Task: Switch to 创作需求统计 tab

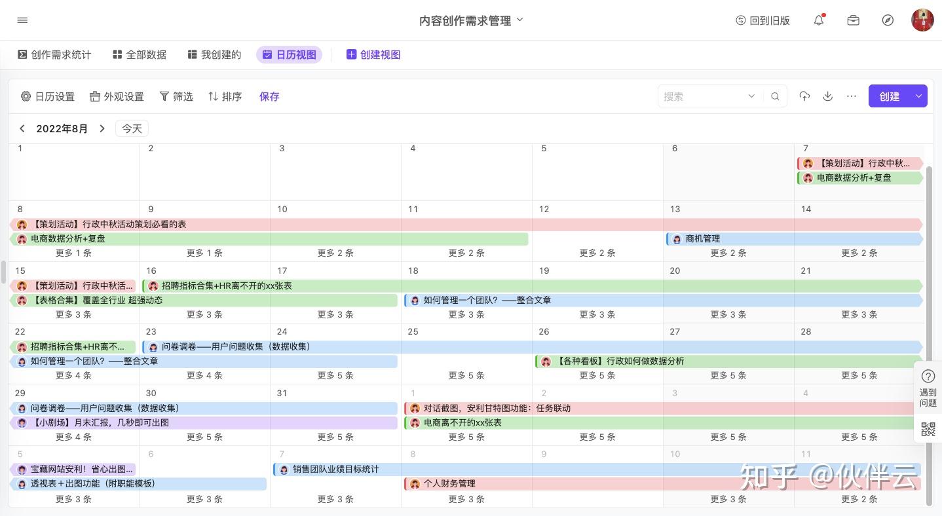Action: [x=54, y=55]
